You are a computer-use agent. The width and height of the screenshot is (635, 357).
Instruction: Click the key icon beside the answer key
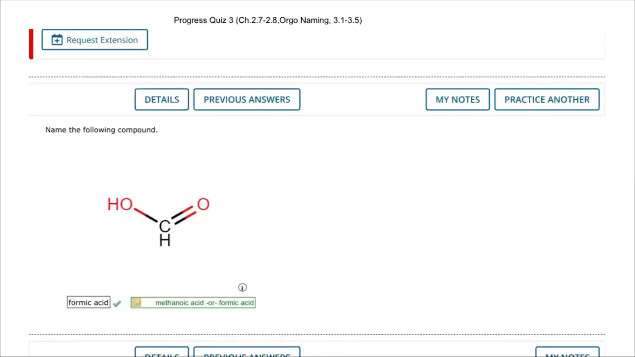(x=136, y=302)
